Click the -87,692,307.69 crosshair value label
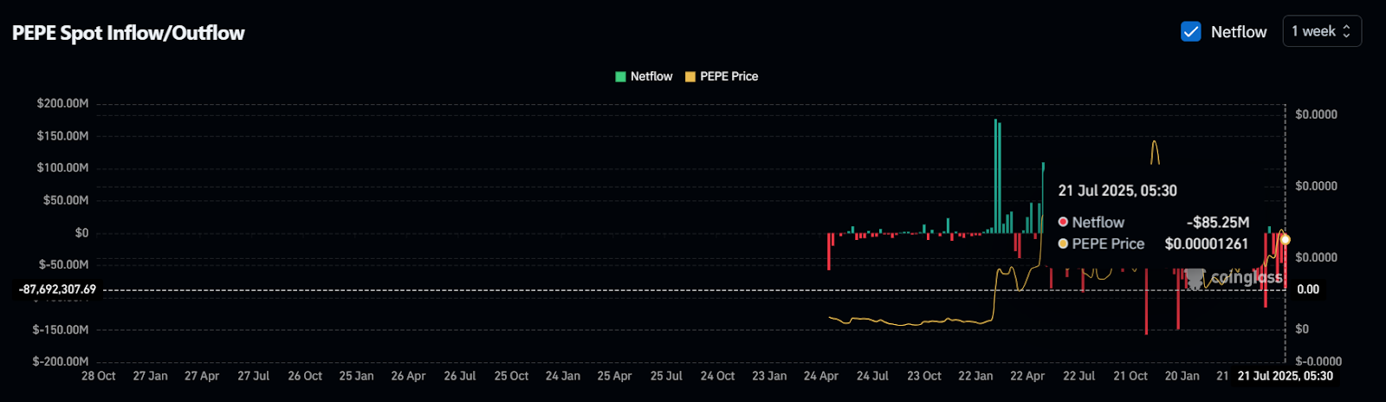 (x=58, y=289)
